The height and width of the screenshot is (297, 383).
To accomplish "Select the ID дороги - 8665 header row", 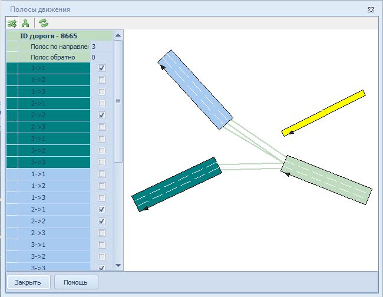I will (x=57, y=36).
